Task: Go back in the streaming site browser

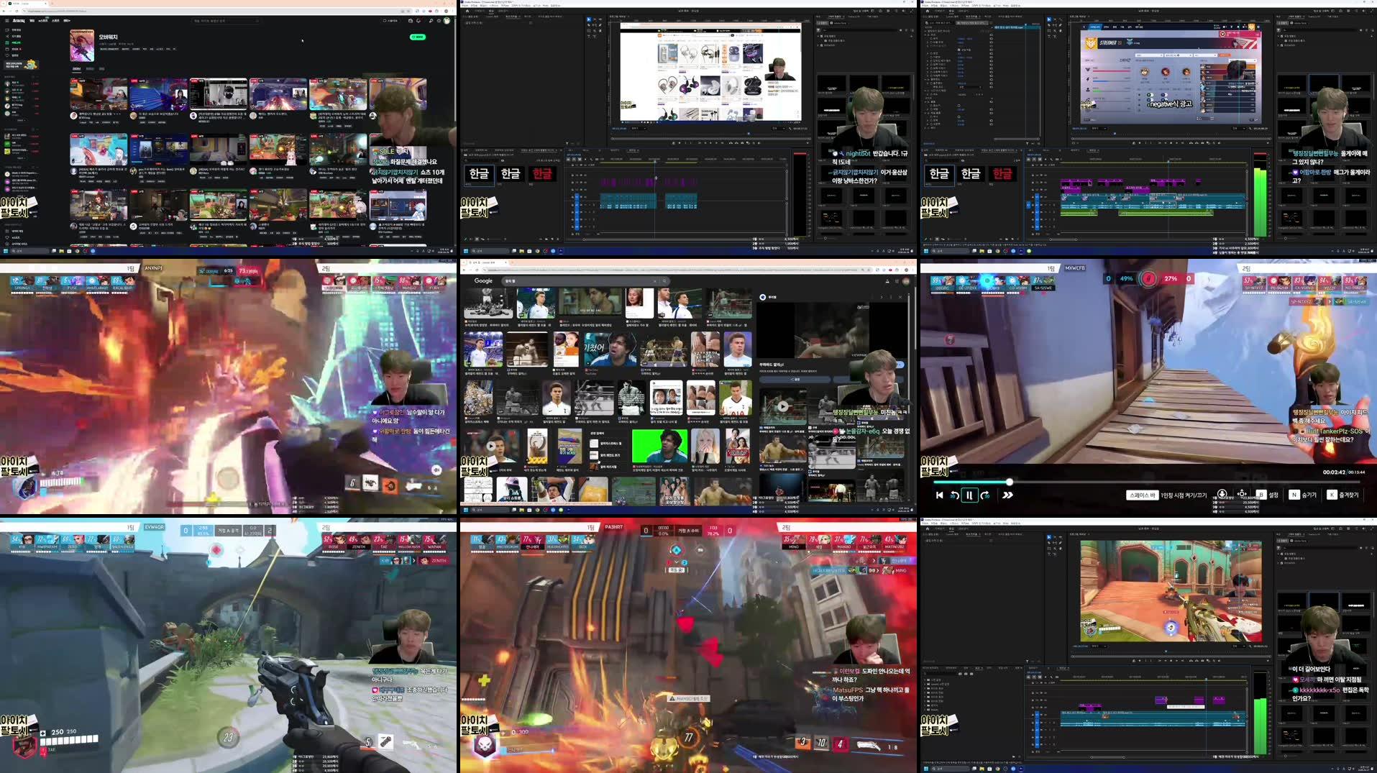Action: click(5, 11)
